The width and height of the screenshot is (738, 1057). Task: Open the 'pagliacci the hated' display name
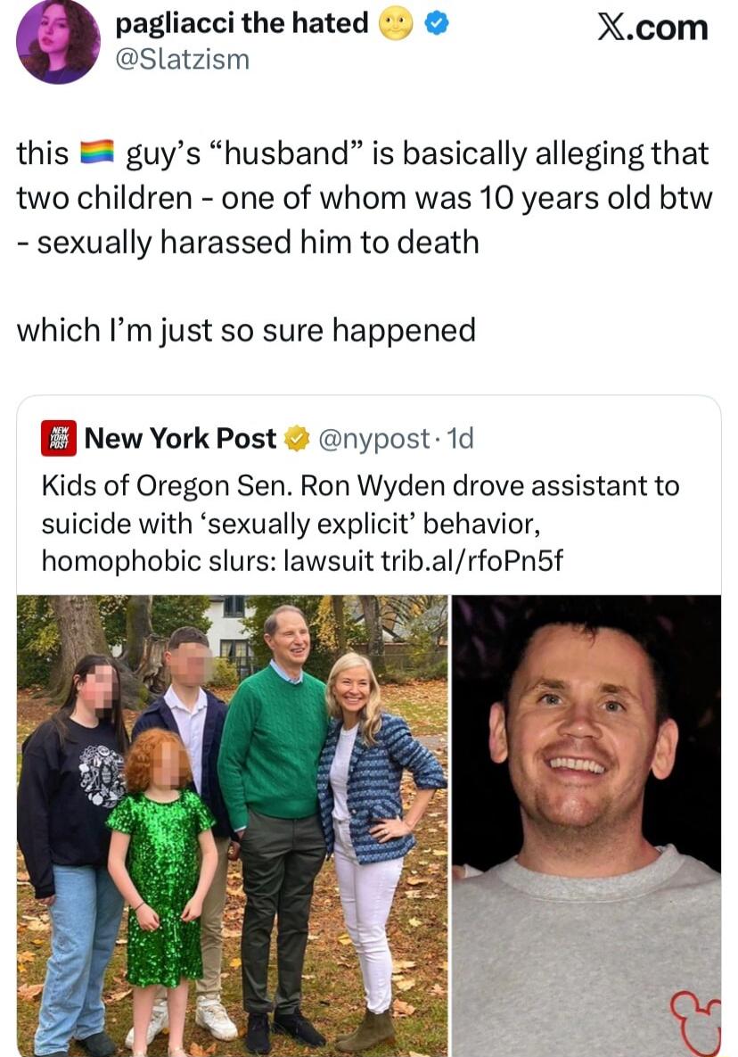coord(242,23)
